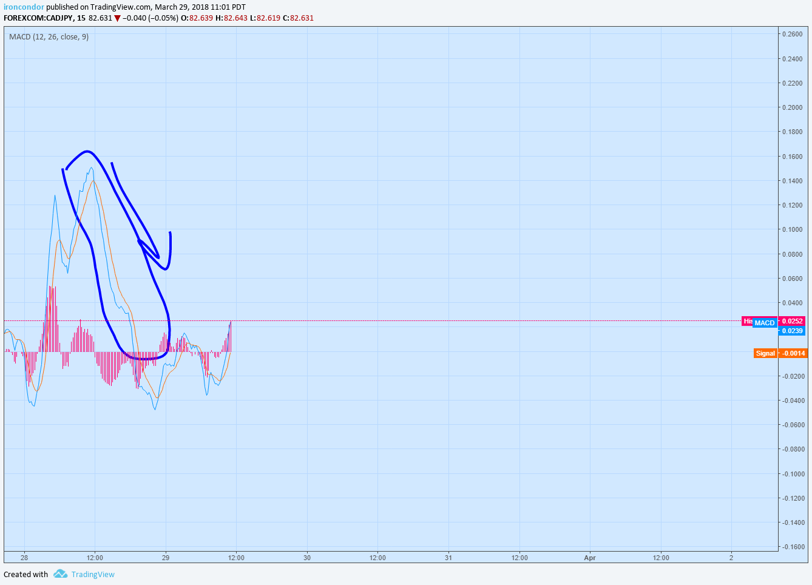
Task: Click the high price value H:82.643
Action: pos(231,18)
